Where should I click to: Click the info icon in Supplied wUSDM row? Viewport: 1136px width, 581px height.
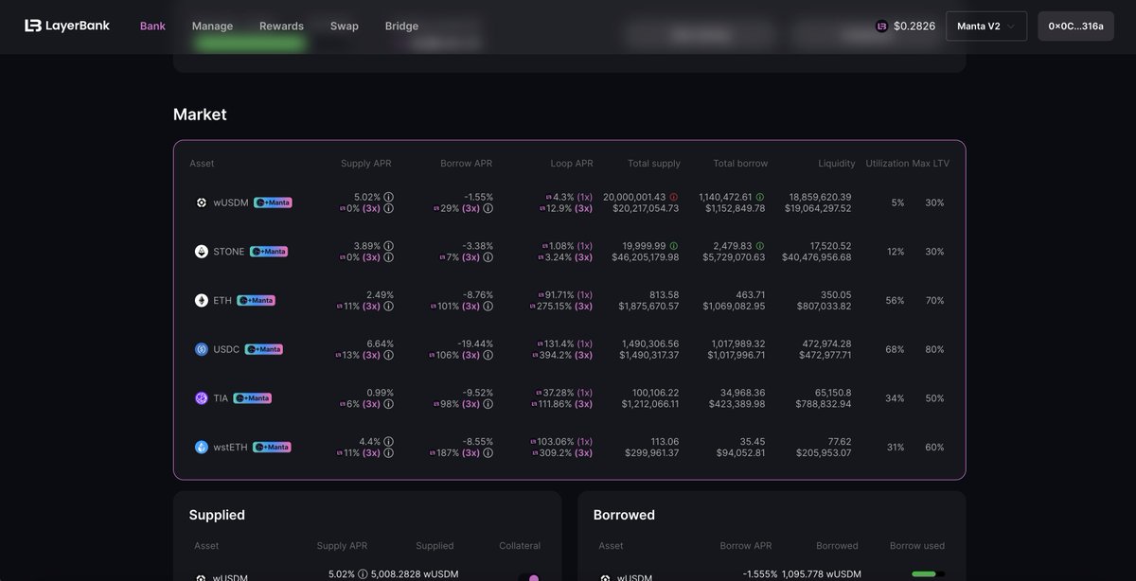click(363, 574)
